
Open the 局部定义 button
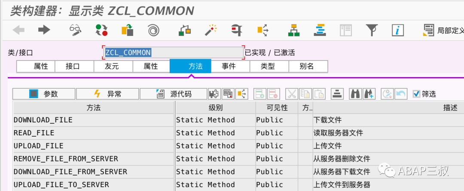(x=443, y=30)
